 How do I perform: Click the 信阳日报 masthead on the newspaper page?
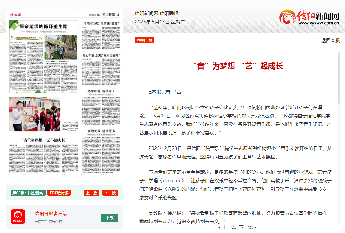[x=15, y=15]
